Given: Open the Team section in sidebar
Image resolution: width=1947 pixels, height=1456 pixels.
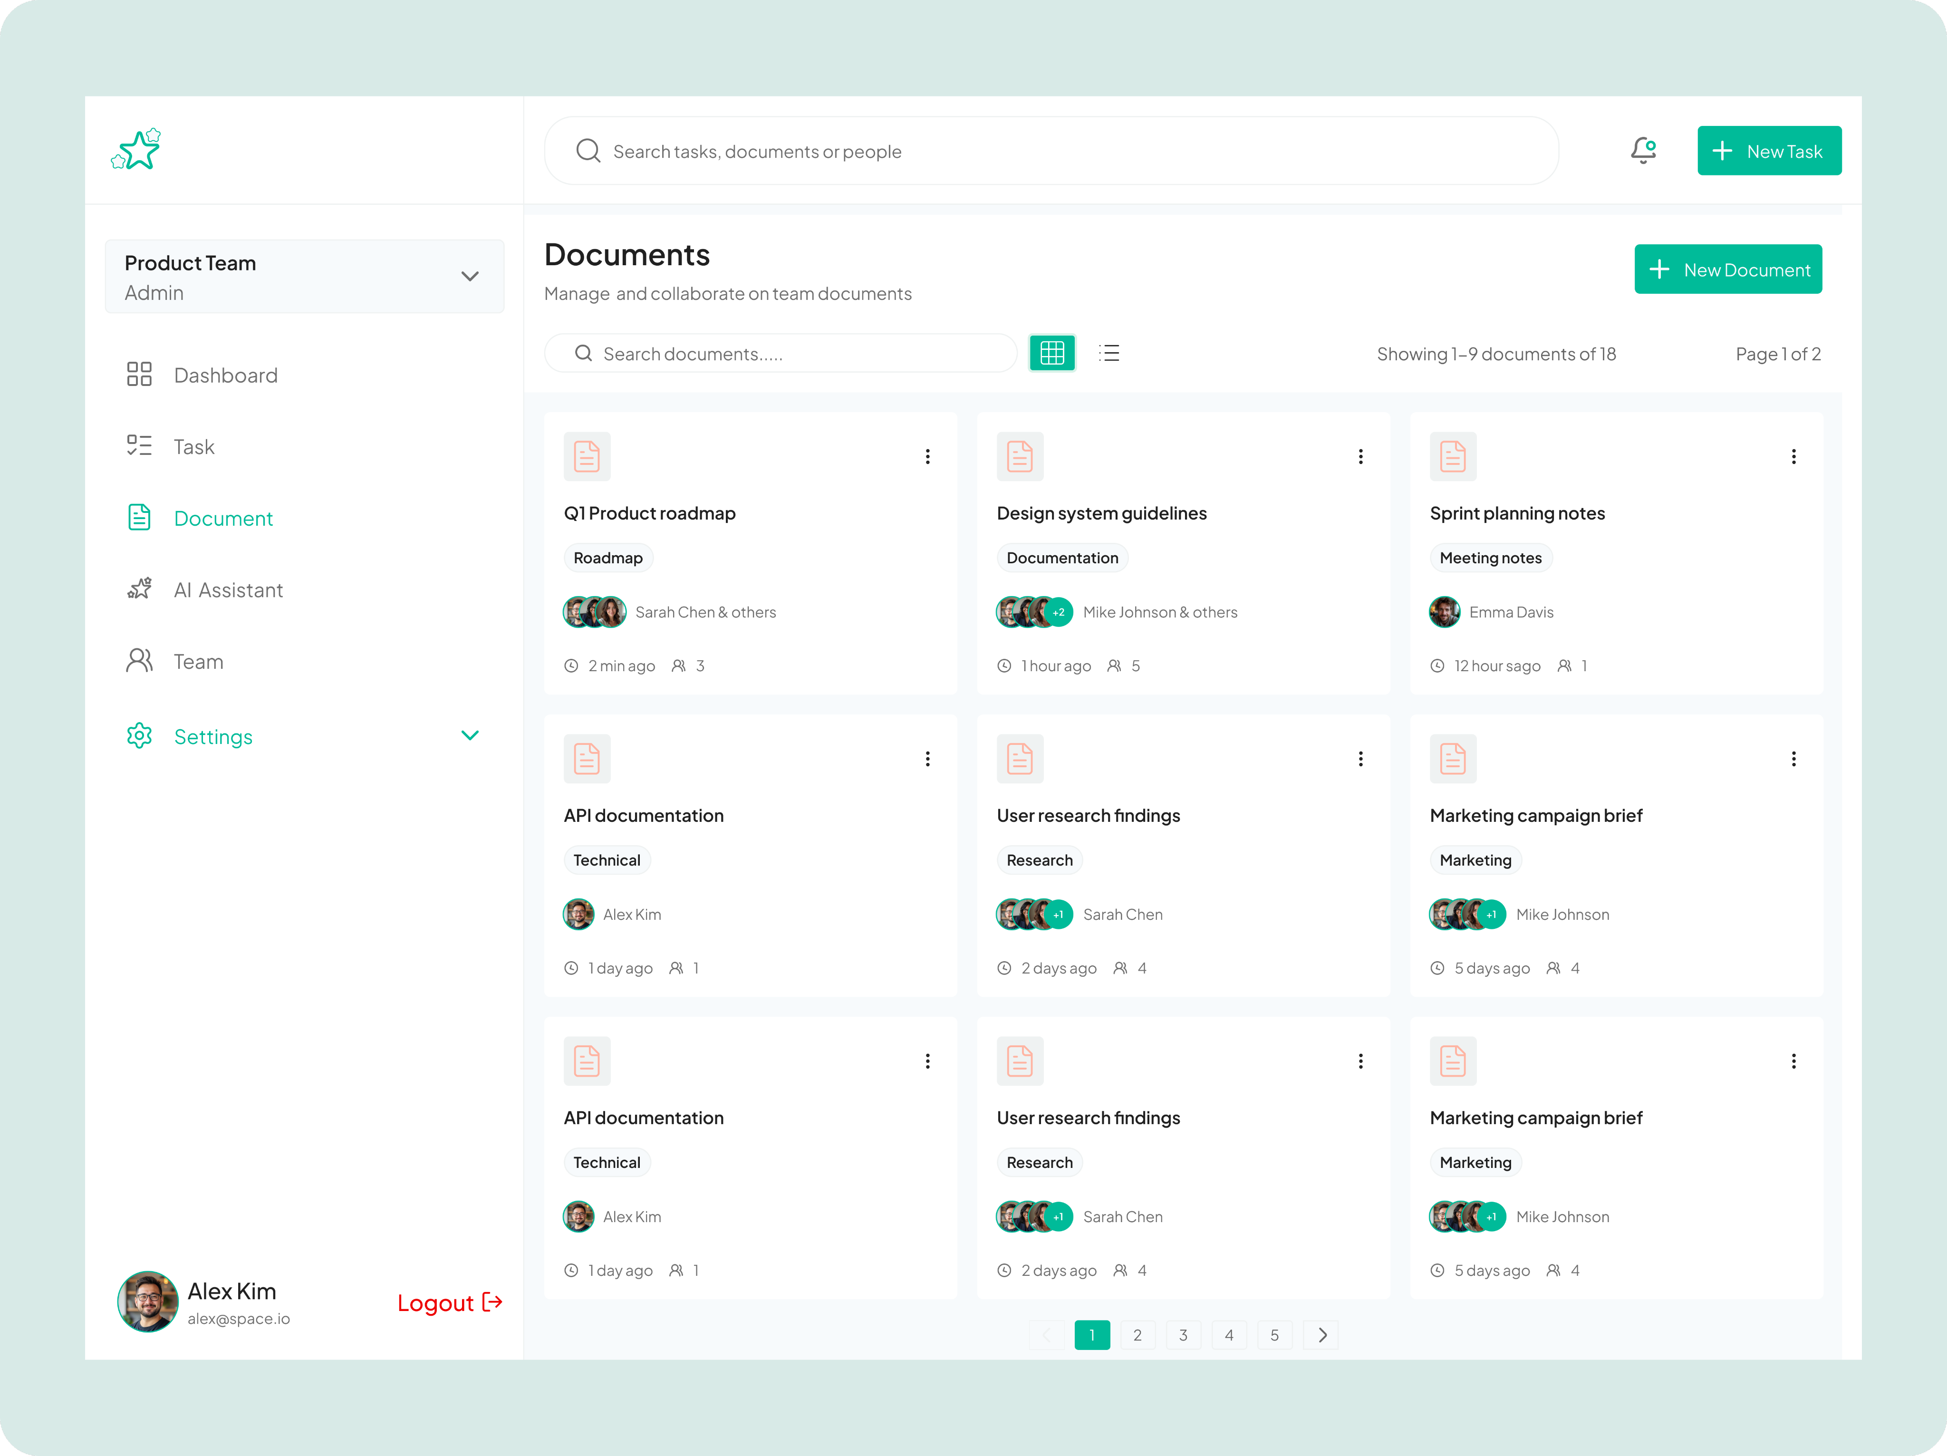Looking at the screenshot, I should (x=197, y=661).
